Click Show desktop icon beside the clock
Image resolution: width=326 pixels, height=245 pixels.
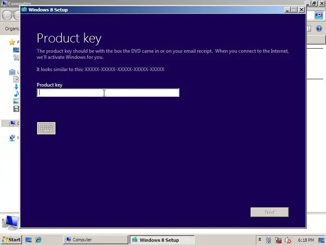(322, 240)
